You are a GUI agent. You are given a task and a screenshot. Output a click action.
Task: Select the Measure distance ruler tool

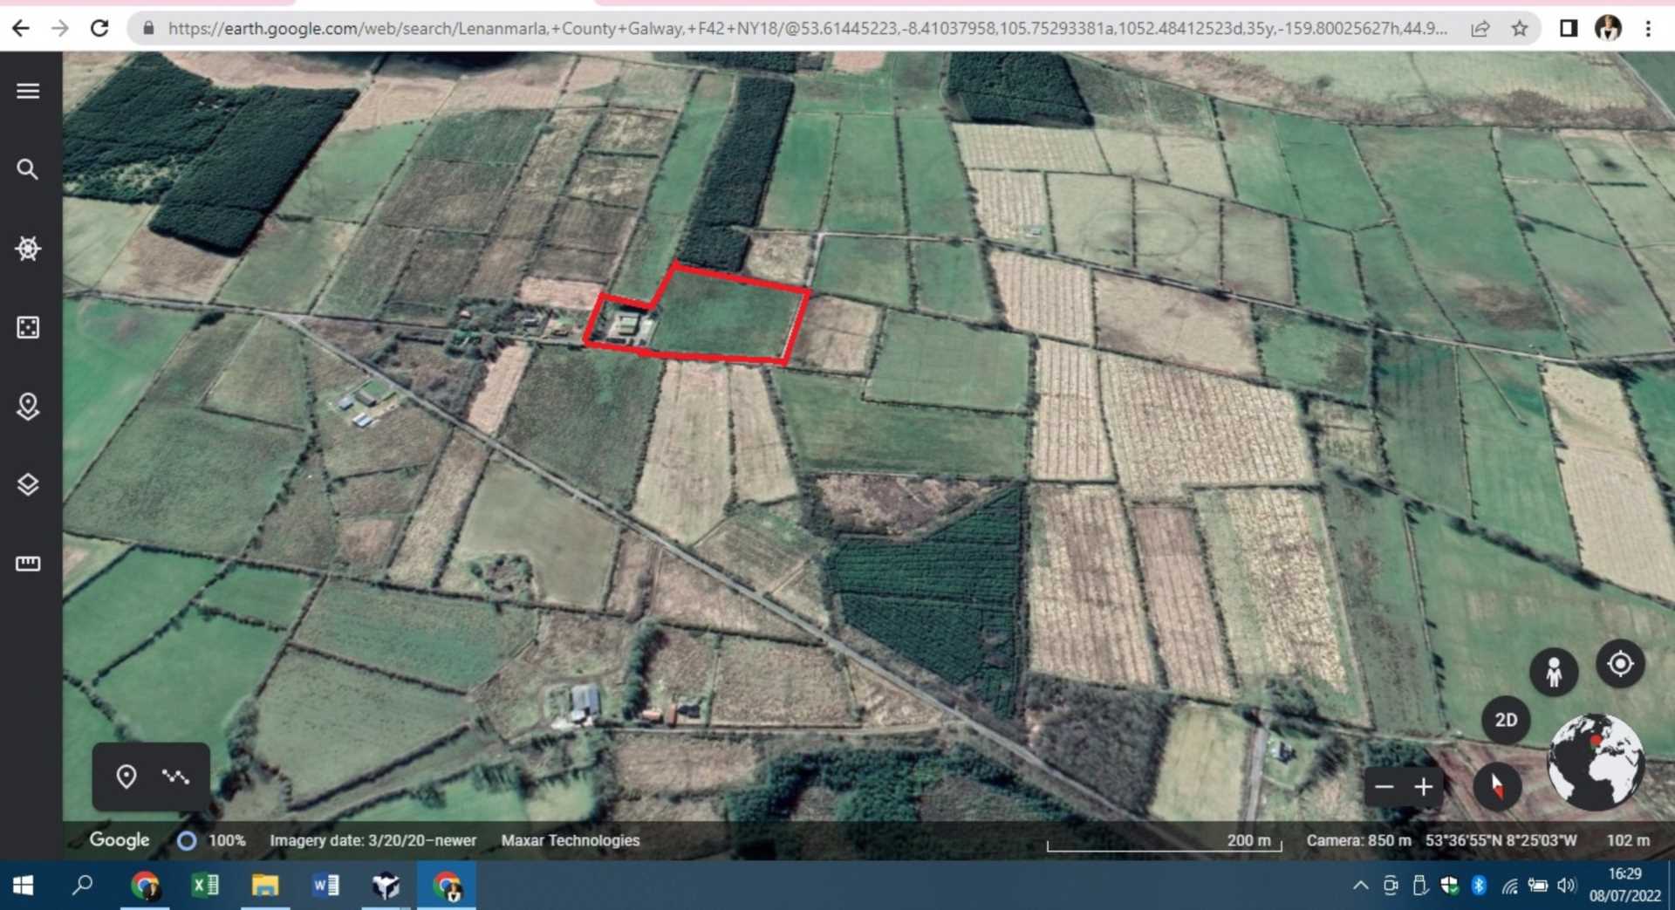pos(28,564)
